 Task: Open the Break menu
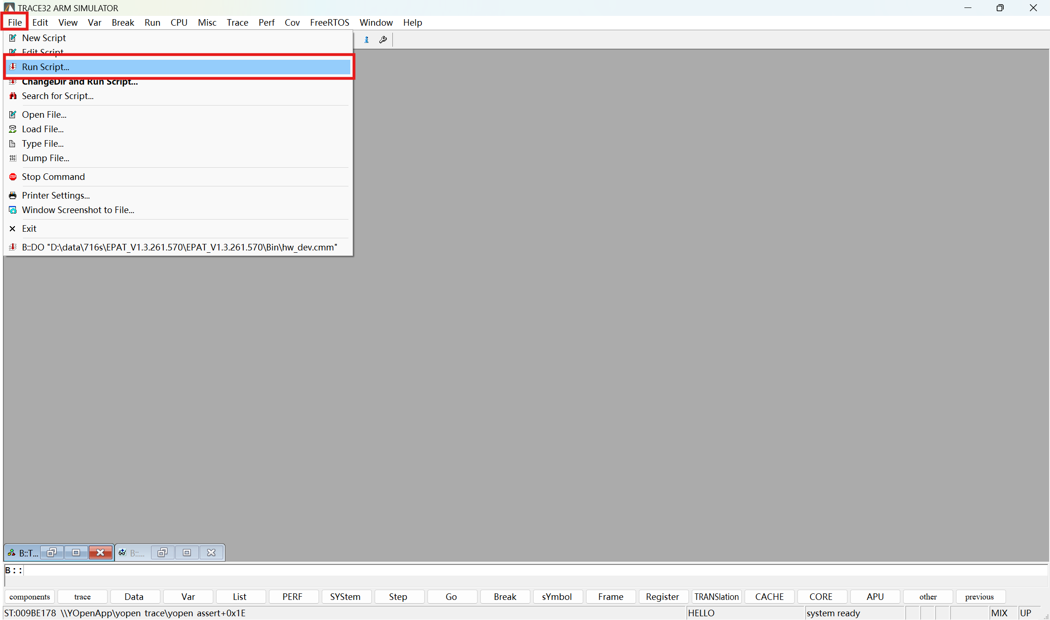[x=123, y=22]
